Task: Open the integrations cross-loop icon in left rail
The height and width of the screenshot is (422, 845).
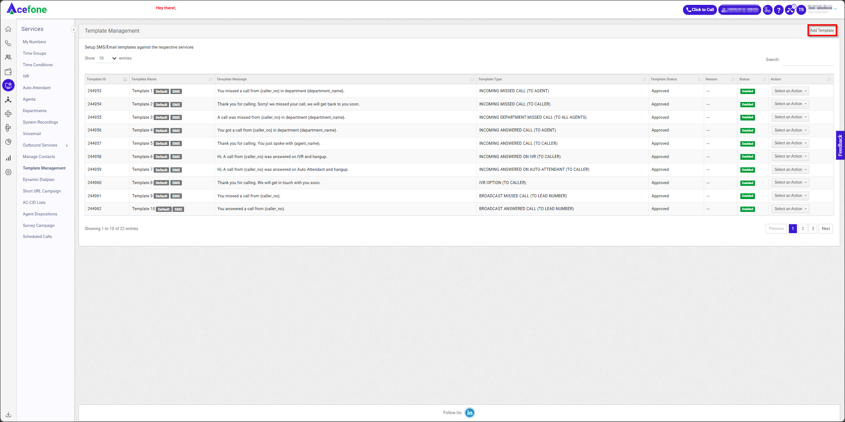Action: [8, 114]
